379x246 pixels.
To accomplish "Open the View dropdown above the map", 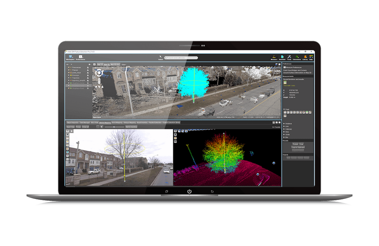I will (x=124, y=65).
